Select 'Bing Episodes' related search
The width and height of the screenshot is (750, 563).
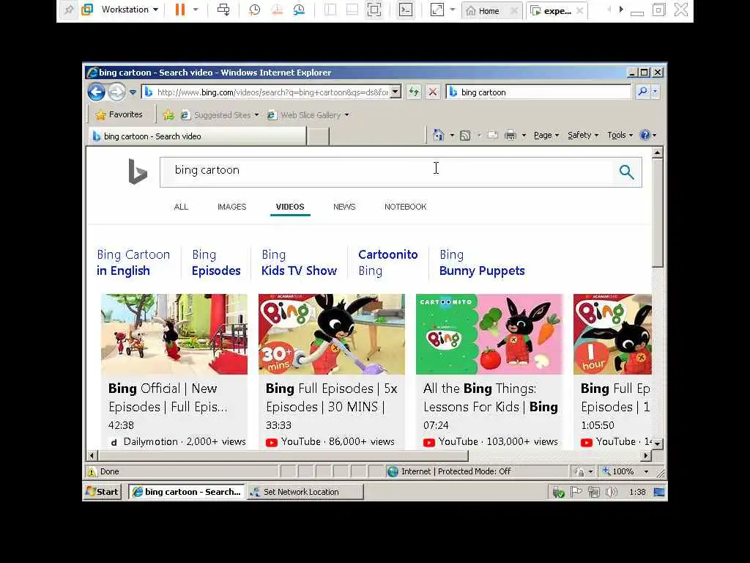pyautogui.click(x=216, y=262)
